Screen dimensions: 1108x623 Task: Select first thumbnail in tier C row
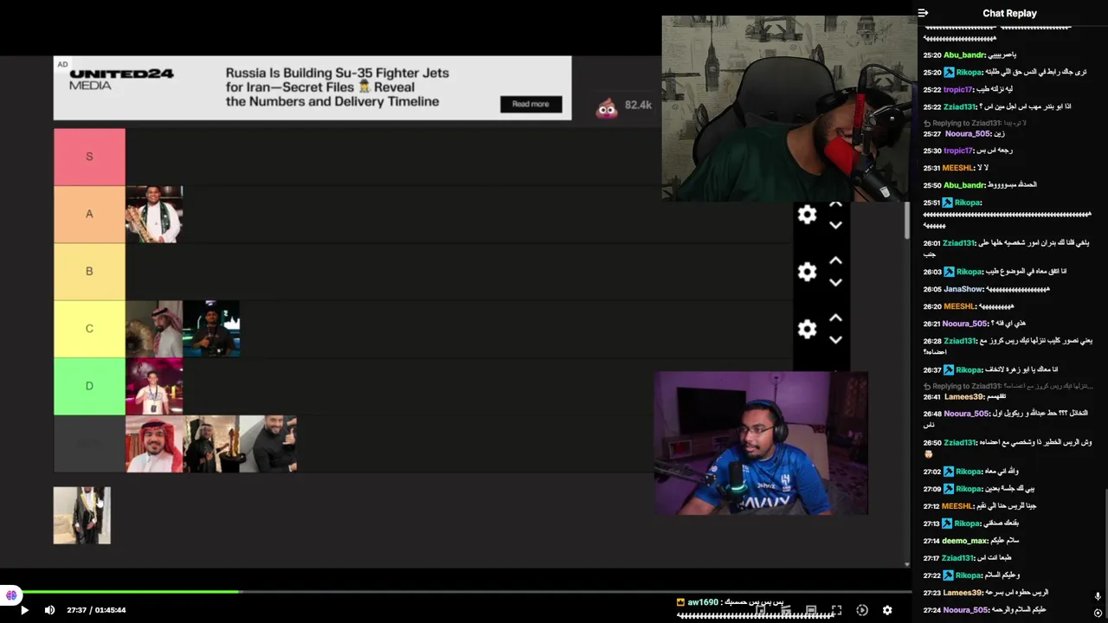pyautogui.click(x=154, y=329)
